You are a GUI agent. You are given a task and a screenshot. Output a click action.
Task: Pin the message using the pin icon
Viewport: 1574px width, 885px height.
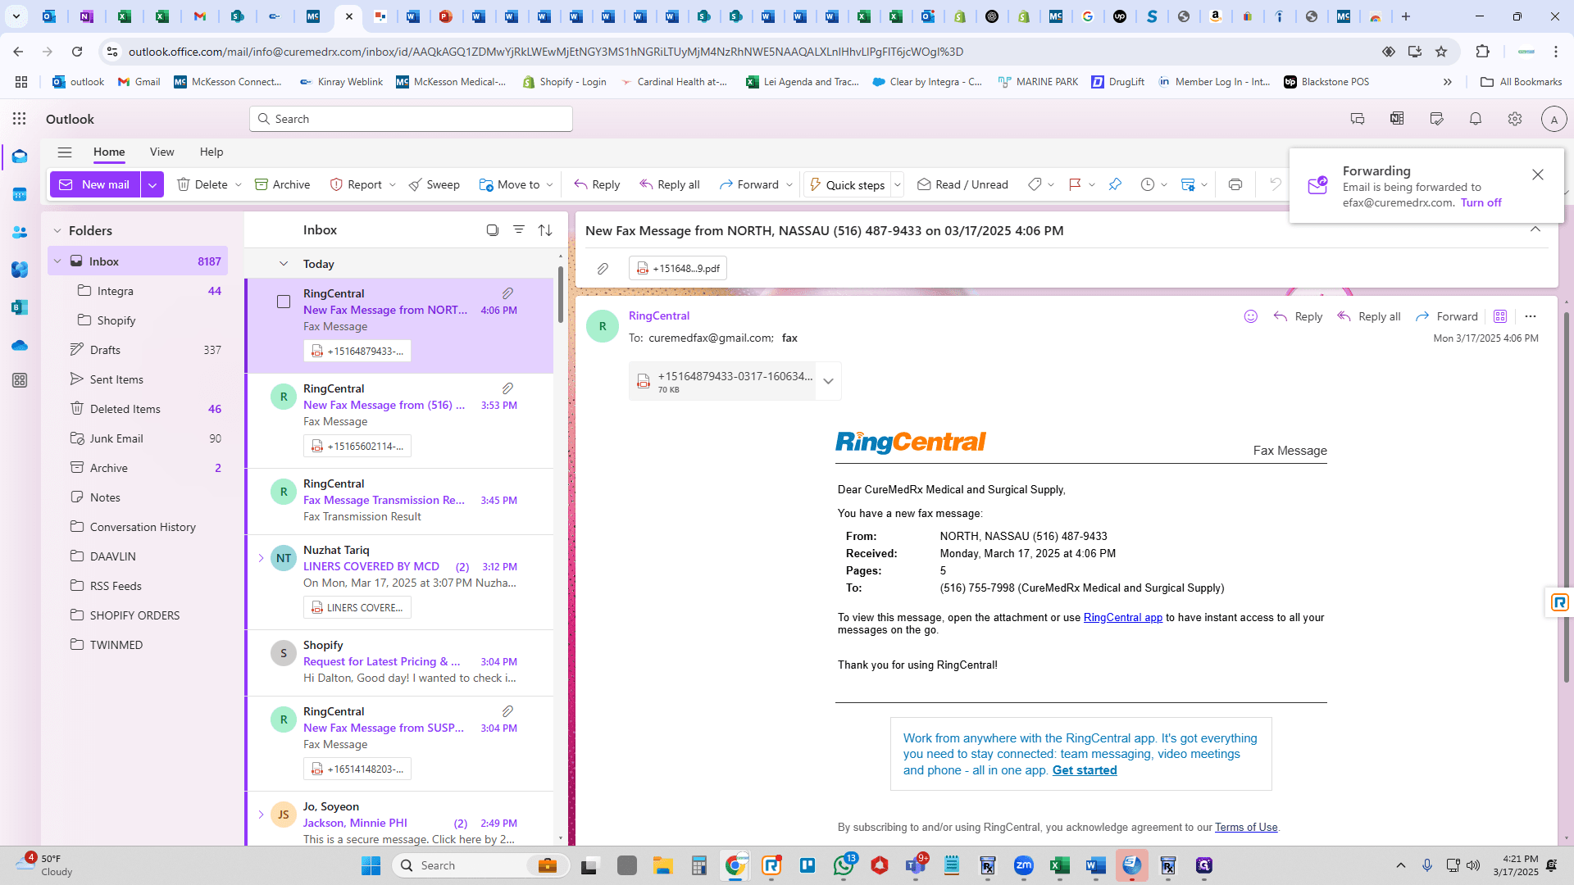(x=1115, y=184)
